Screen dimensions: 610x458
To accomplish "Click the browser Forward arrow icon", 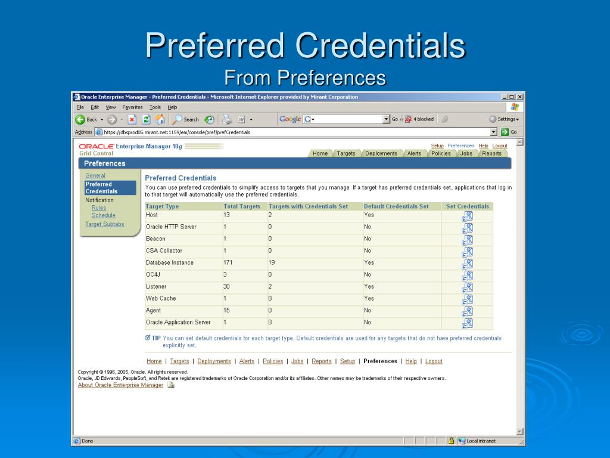I will (111, 119).
